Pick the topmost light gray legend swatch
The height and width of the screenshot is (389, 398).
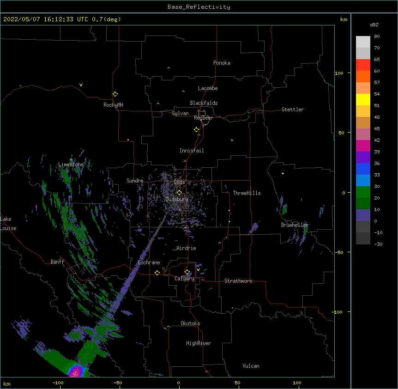click(363, 42)
